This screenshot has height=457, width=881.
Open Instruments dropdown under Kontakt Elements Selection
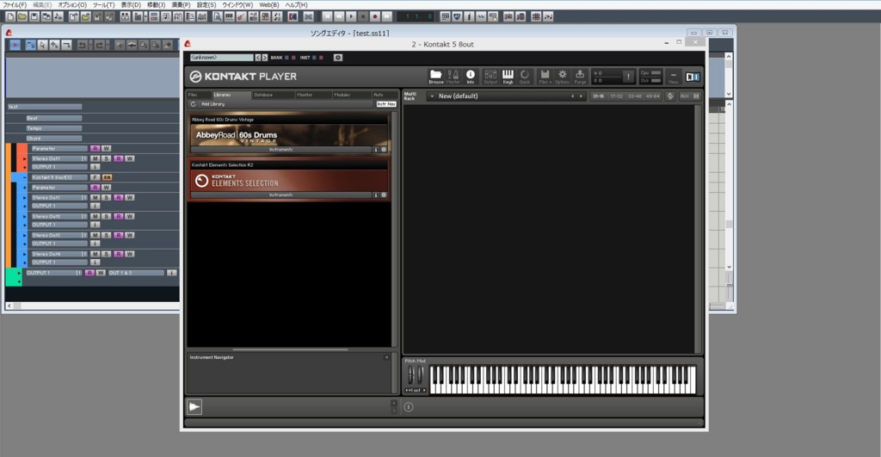[x=281, y=195]
